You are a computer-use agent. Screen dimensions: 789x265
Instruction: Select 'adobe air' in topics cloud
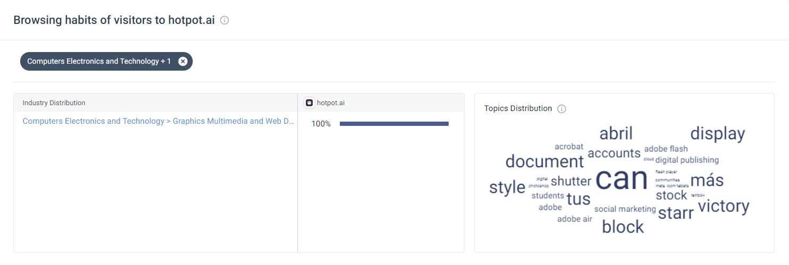point(574,219)
